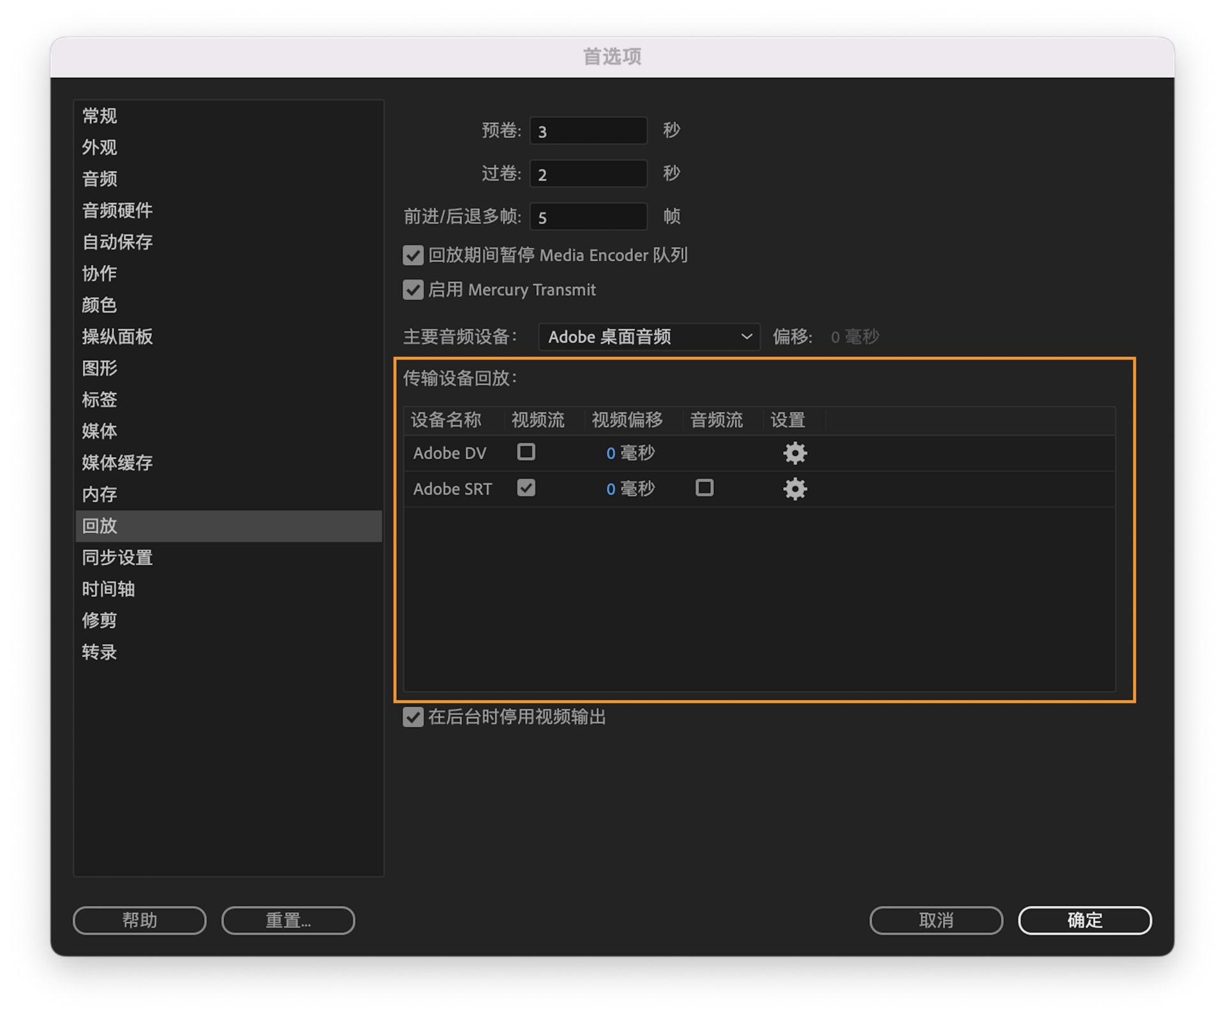This screenshot has width=1225, height=1017.
Task: Disable 回放期间暂停 Media Encoder 队列
Action: point(412,255)
